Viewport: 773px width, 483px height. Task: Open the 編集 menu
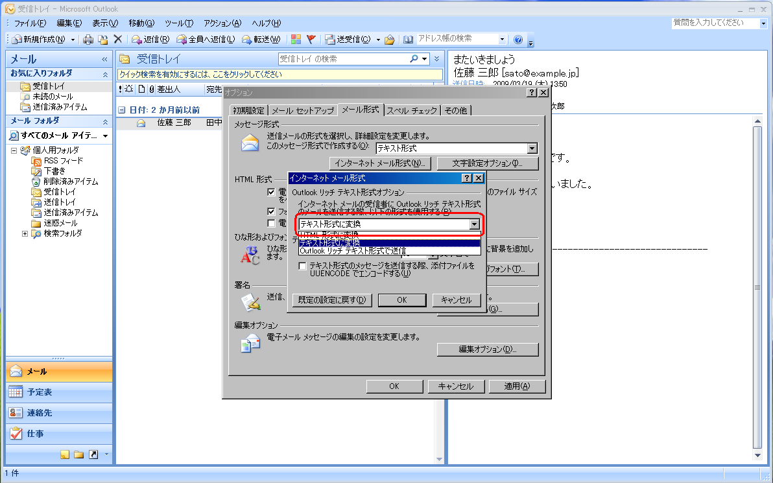pyautogui.click(x=69, y=23)
